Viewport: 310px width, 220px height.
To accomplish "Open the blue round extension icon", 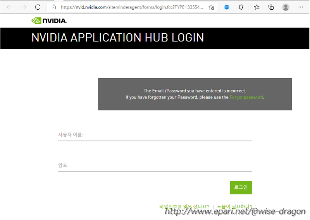I will [227, 7].
